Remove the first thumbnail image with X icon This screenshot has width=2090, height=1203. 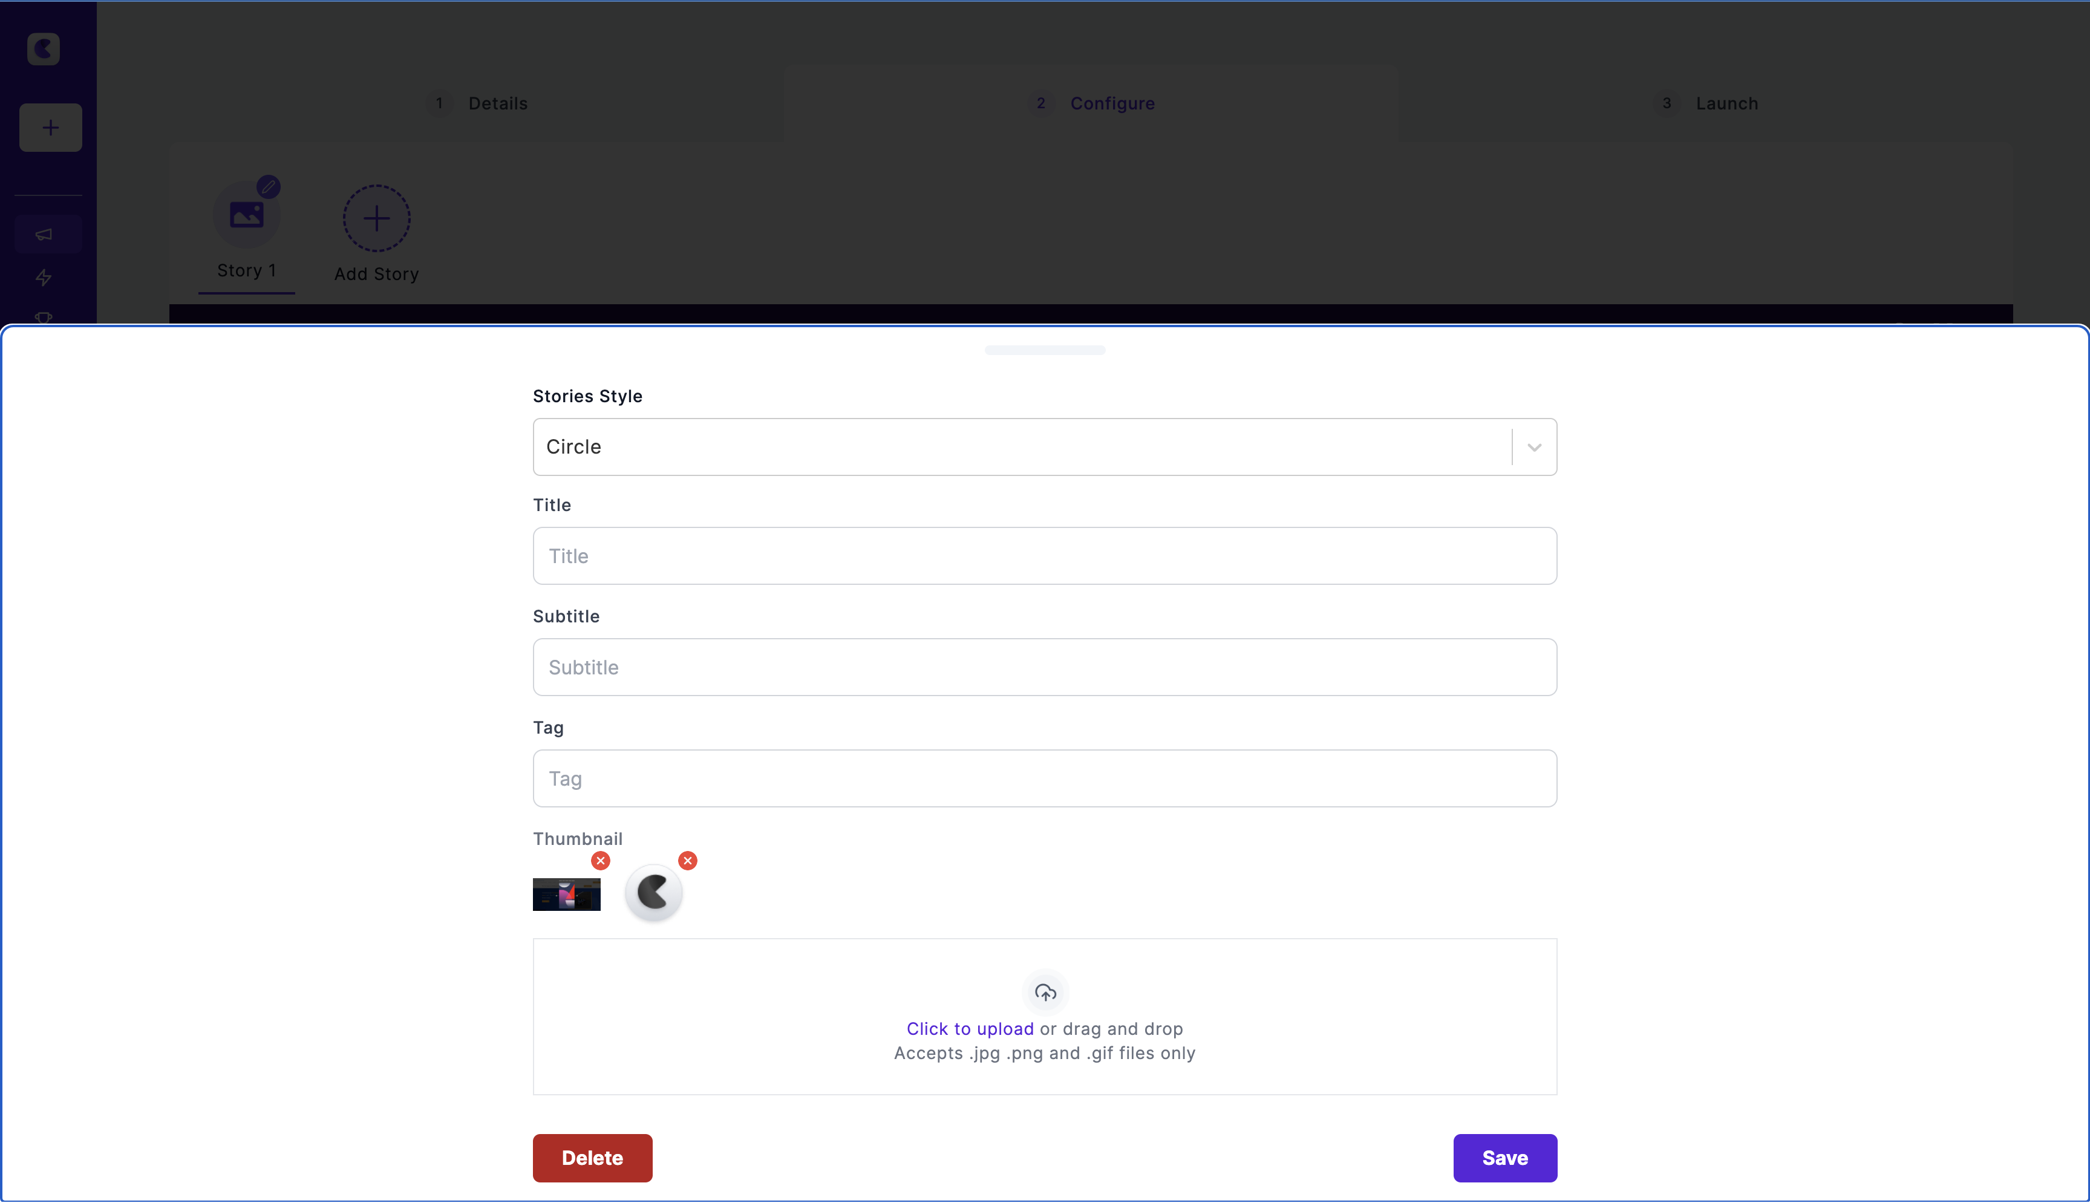click(601, 860)
